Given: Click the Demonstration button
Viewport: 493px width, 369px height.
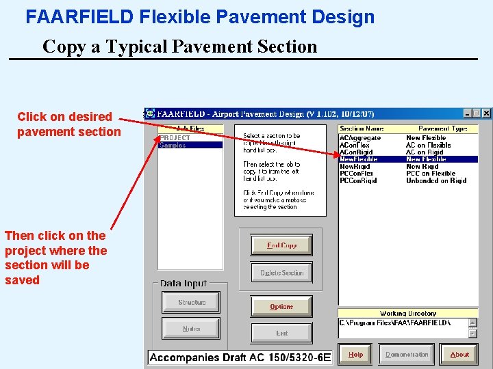Looking at the screenshot, I should point(407,354).
